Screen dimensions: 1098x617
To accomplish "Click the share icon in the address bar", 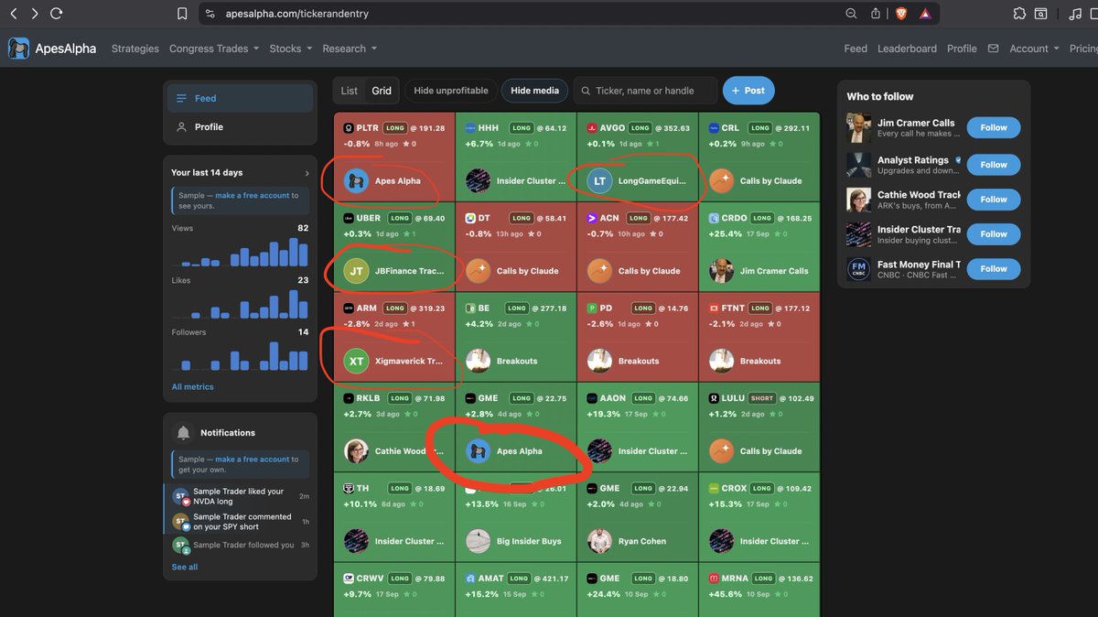I will click(876, 14).
